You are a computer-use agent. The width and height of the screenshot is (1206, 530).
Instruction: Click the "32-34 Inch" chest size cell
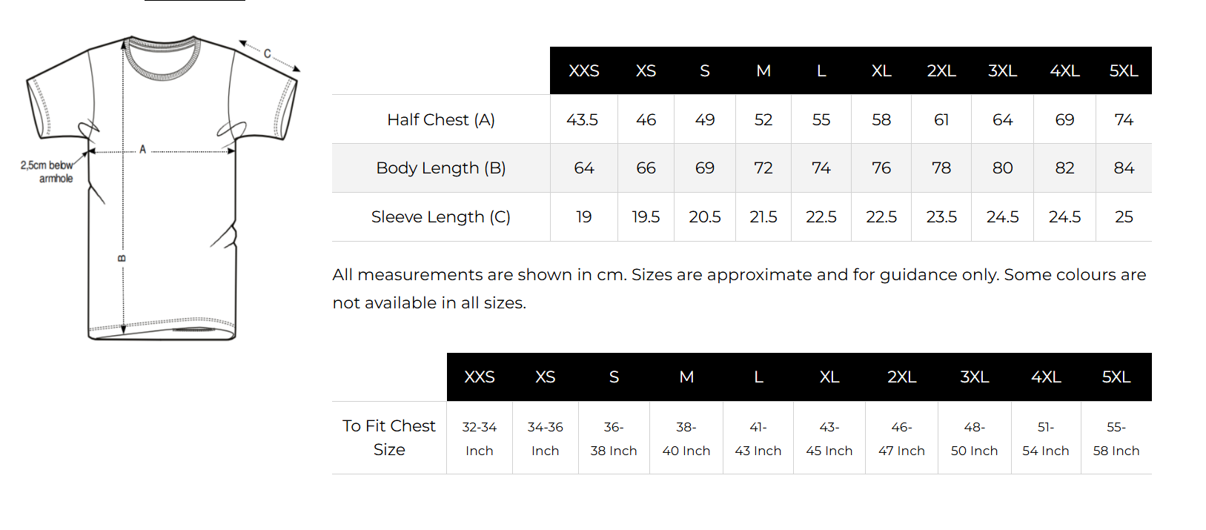(479, 438)
